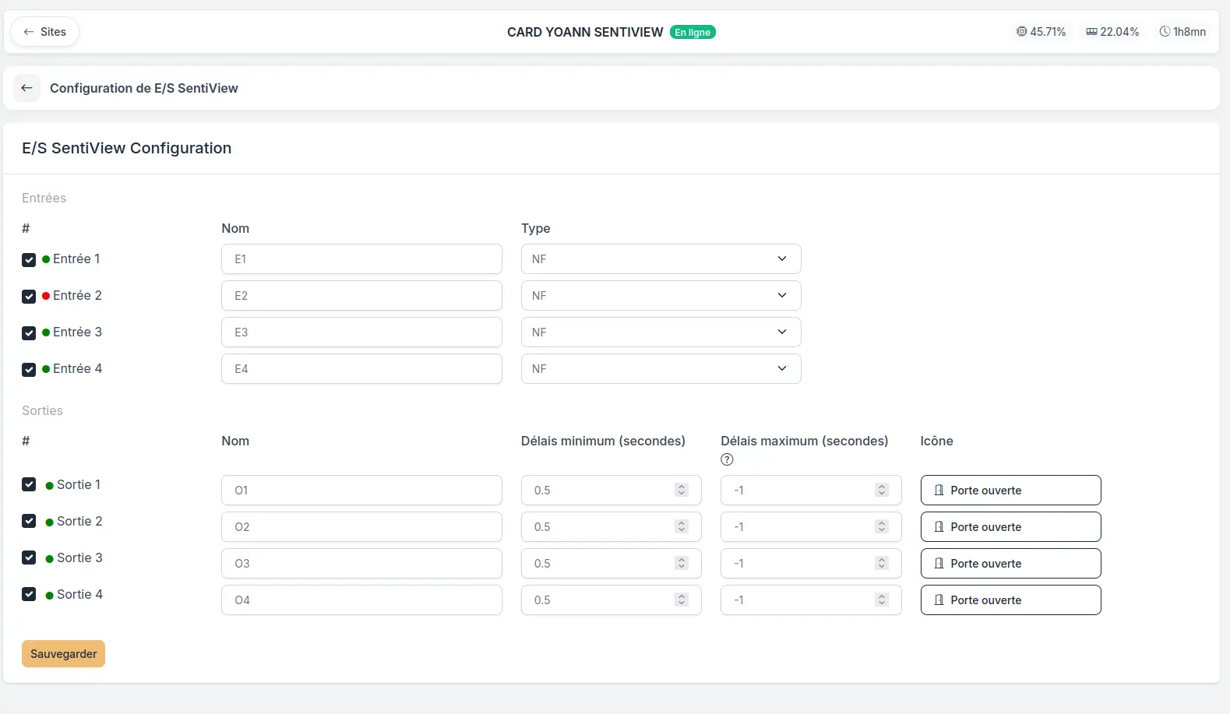
Task: Click into the E4 name field
Action: 361,369
